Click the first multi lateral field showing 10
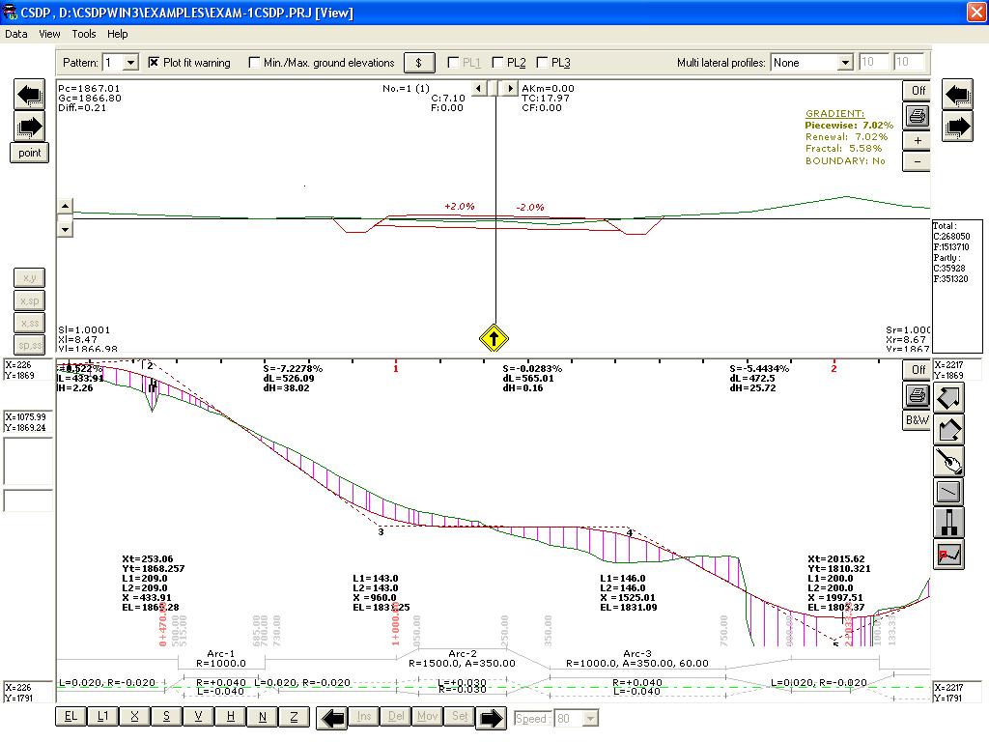This screenshot has width=989, height=742. (874, 62)
